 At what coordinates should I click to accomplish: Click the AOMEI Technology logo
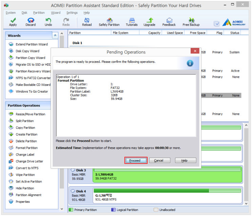[x=234, y=22]
